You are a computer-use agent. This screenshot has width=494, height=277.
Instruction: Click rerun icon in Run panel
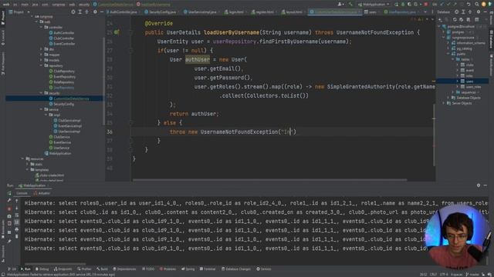click(x=9, y=193)
